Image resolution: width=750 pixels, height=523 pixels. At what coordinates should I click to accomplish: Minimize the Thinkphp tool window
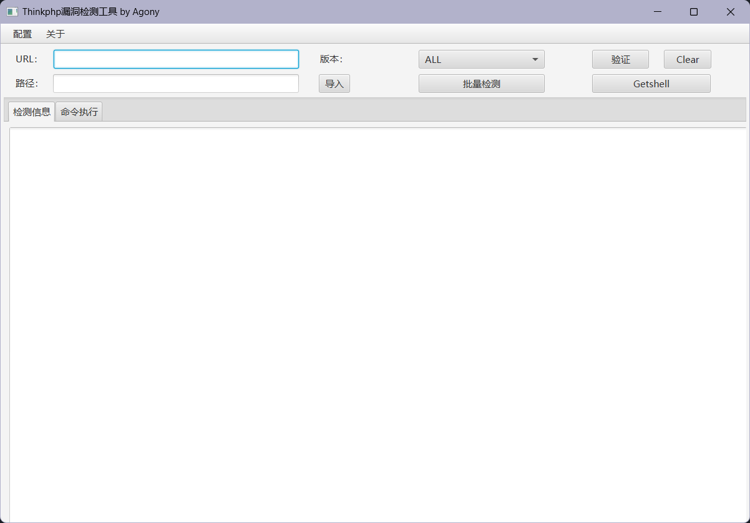(x=657, y=12)
